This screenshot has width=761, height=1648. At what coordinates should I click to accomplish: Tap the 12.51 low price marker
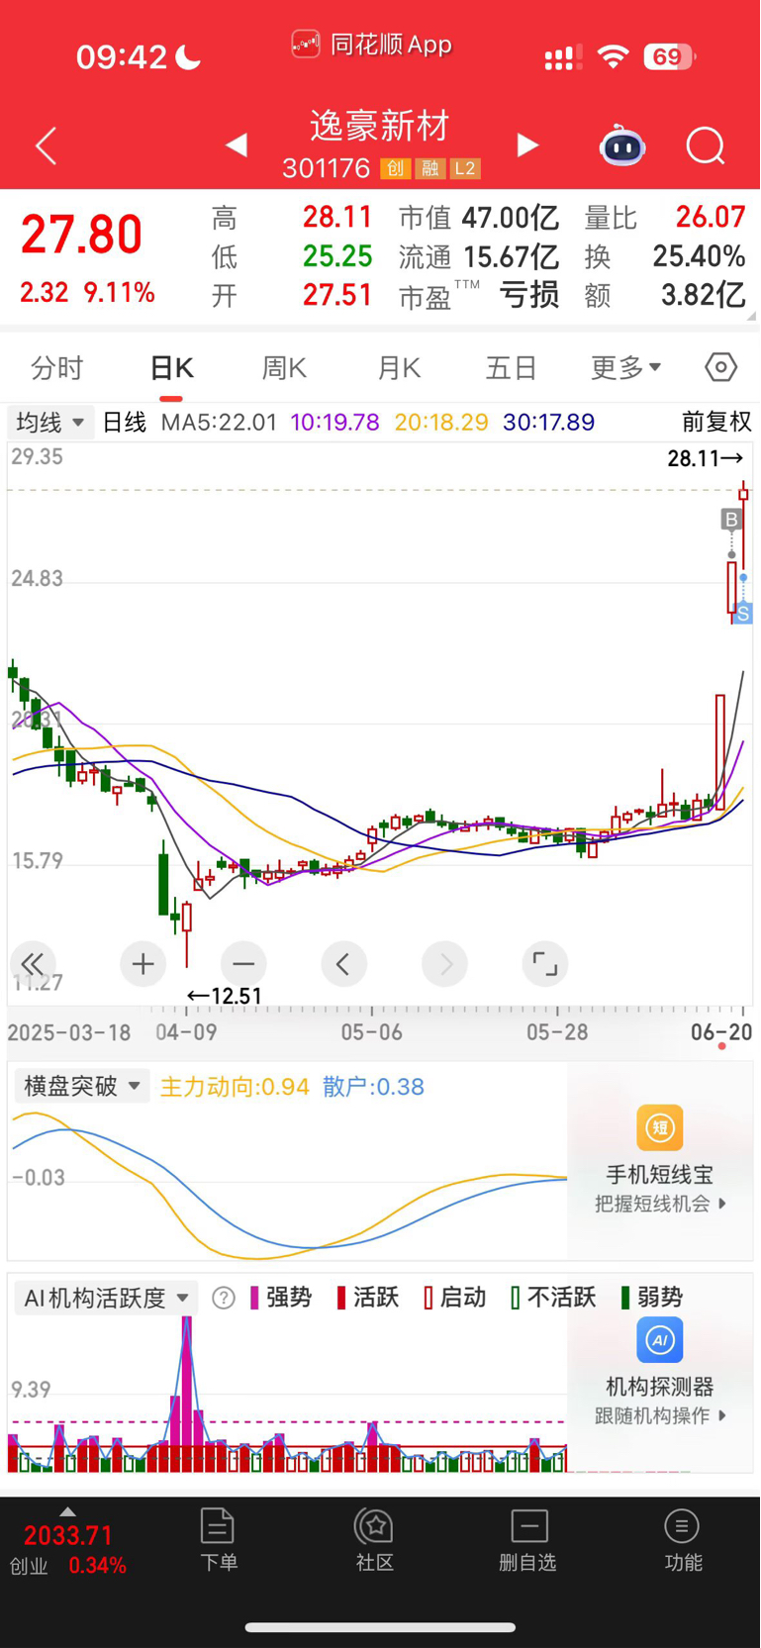225,997
